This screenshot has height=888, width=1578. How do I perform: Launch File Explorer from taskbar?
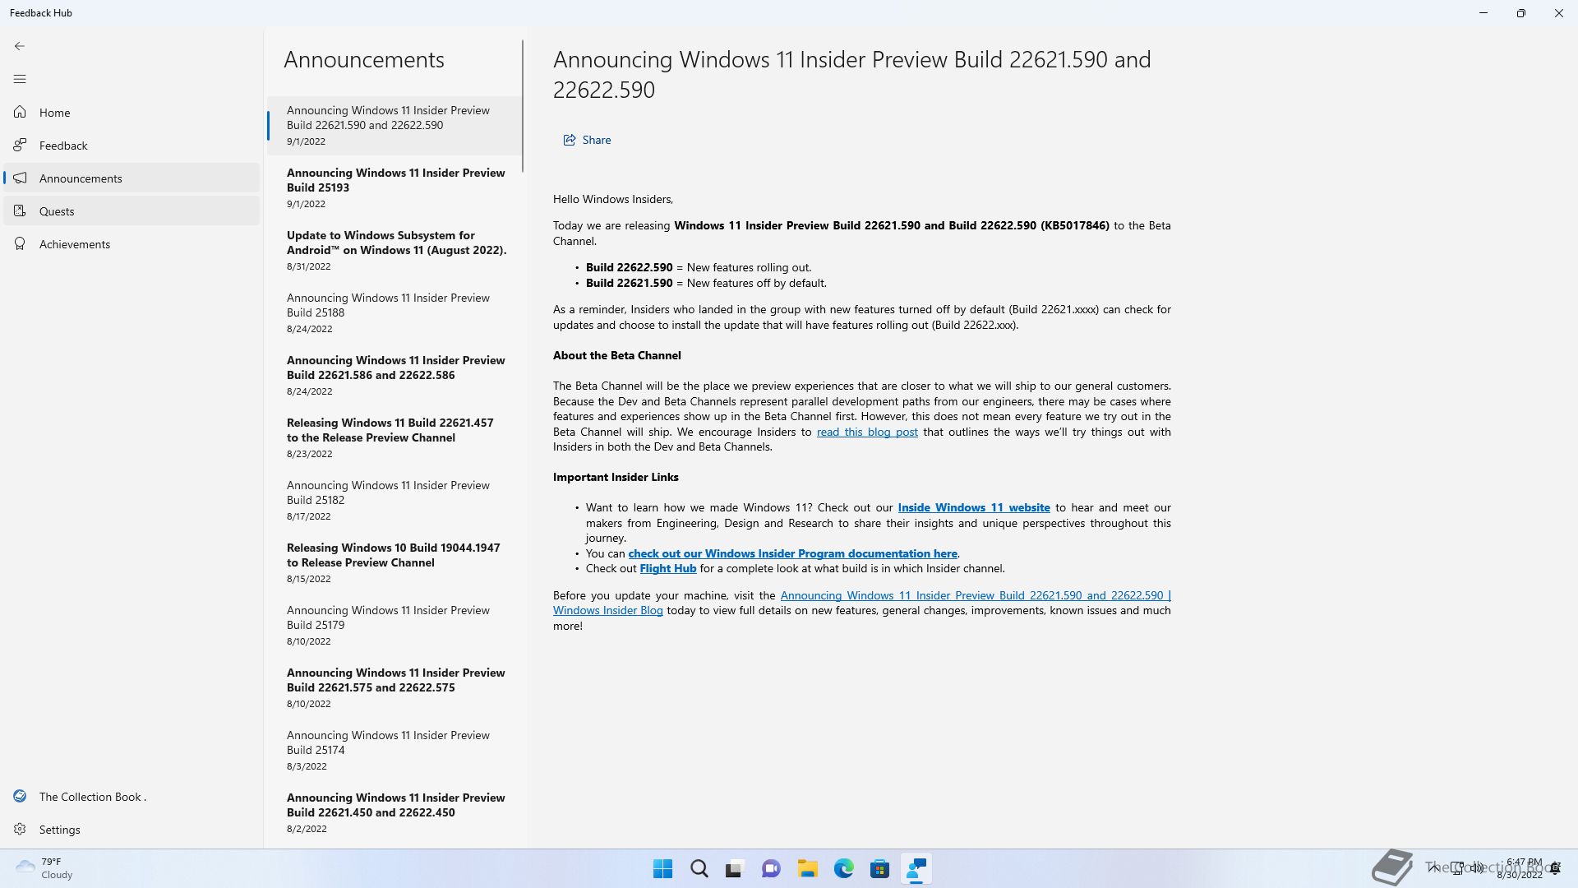807,869
